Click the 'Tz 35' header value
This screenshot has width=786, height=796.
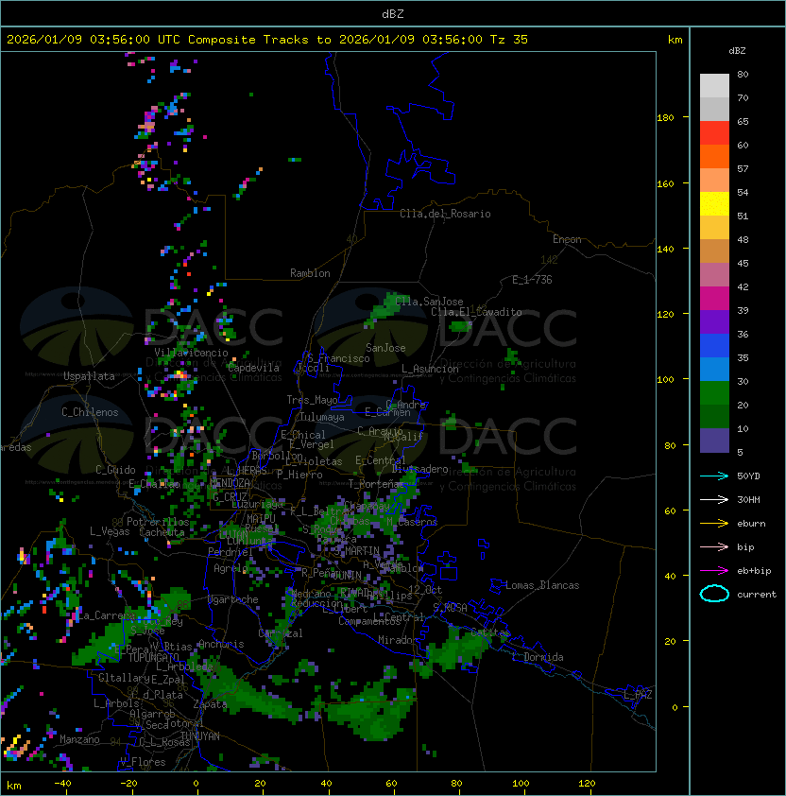click(509, 40)
